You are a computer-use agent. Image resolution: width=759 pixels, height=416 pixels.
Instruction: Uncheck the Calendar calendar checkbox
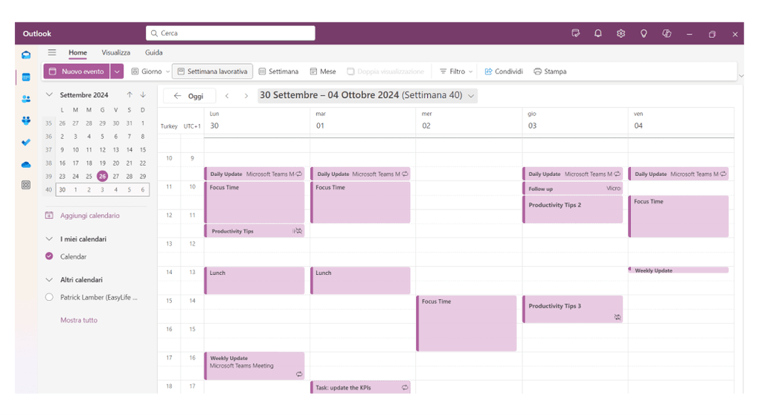pyautogui.click(x=49, y=256)
